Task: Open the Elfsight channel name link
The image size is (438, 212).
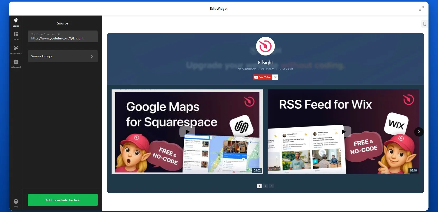Action: tap(265, 63)
